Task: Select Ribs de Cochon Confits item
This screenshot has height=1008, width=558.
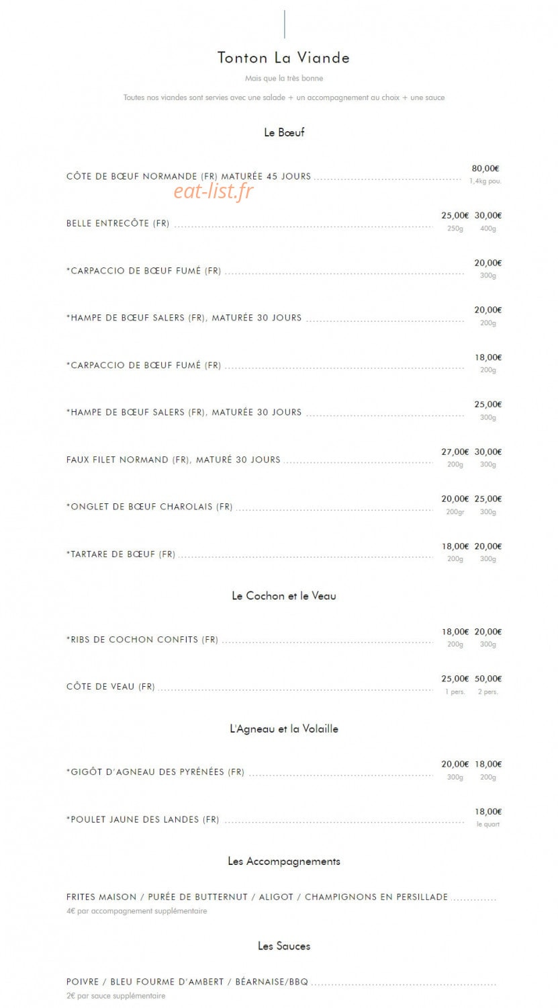Action: click(x=142, y=640)
